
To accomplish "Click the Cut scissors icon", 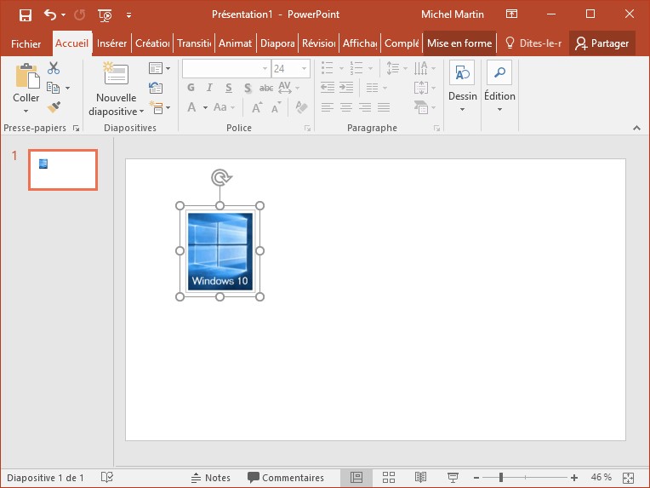I will (x=54, y=68).
